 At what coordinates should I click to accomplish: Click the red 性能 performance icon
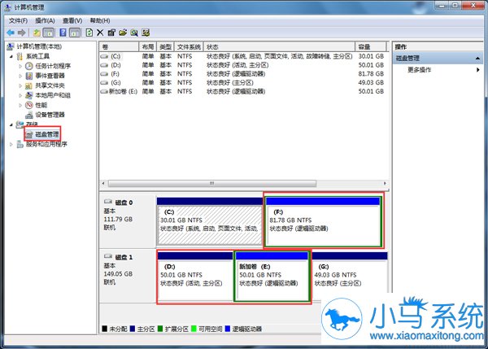(29, 105)
